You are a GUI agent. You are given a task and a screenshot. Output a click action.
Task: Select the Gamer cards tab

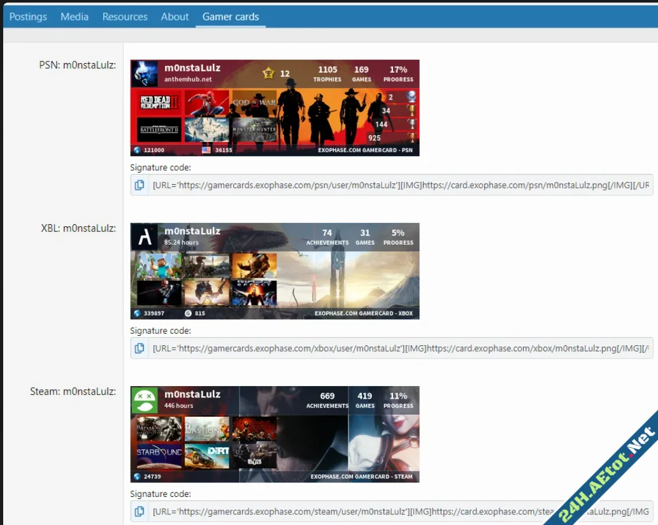[x=231, y=17]
